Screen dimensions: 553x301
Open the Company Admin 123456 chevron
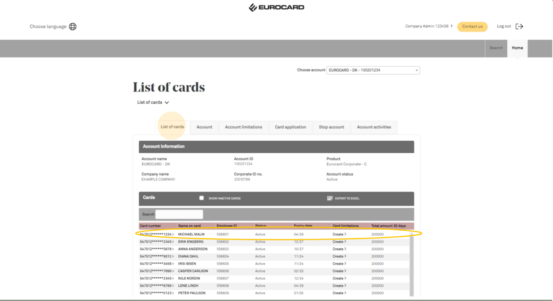pyautogui.click(x=451, y=26)
